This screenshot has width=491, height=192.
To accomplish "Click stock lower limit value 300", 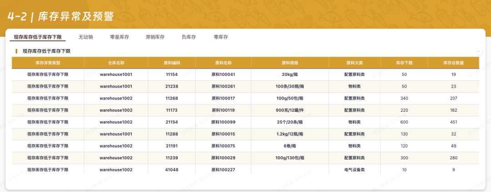I will coord(404,158).
